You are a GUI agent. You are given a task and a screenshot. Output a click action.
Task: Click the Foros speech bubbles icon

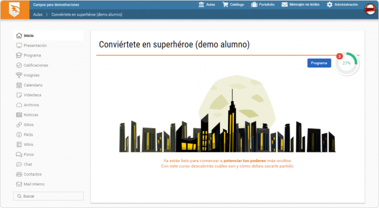19,155
